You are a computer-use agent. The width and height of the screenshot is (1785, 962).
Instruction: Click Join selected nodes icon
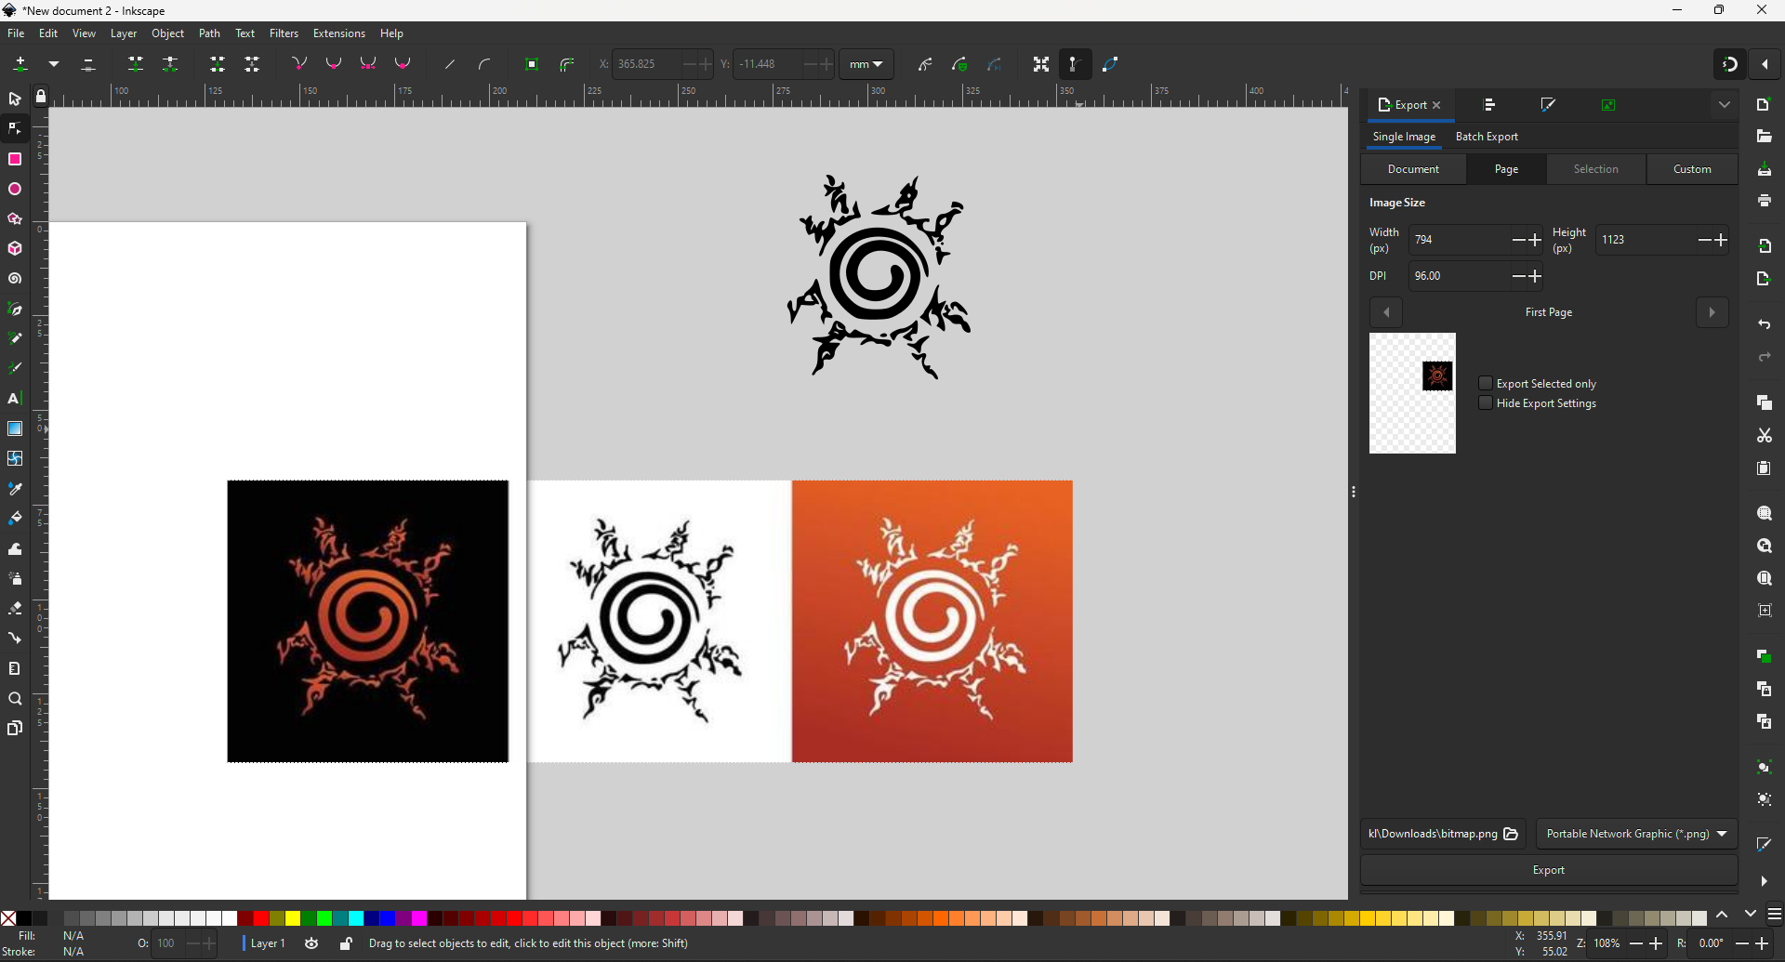136,64
